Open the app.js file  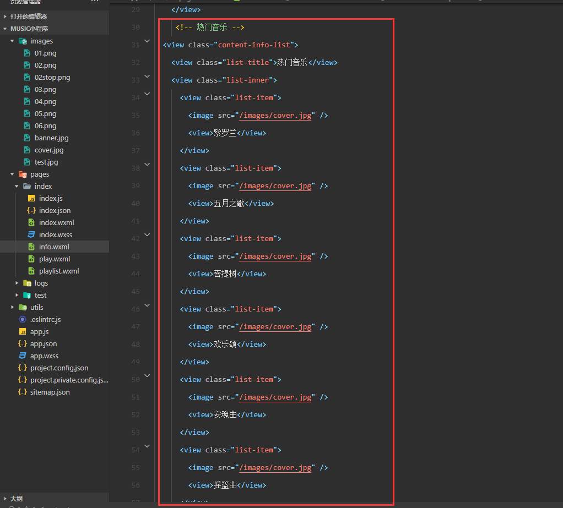(x=39, y=331)
